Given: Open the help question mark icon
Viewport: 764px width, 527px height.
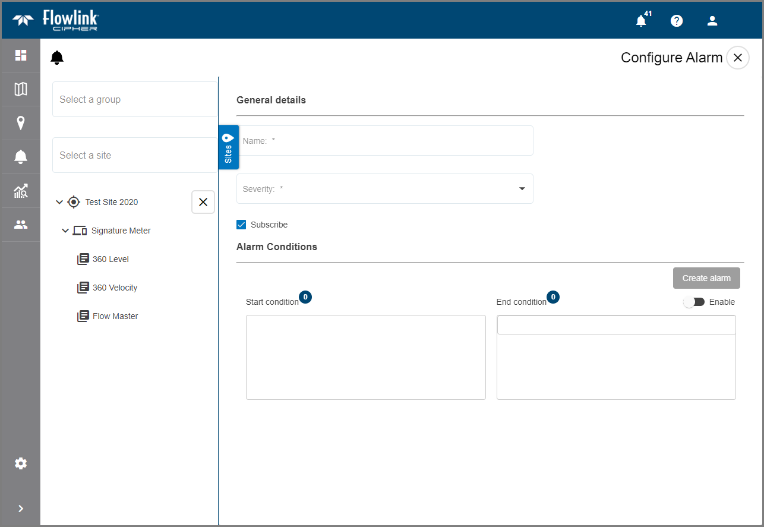Looking at the screenshot, I should point(677,21).
